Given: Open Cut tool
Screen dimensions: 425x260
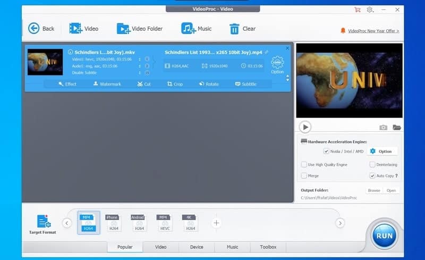Looking at the screenshot, I should coord(143,84).
